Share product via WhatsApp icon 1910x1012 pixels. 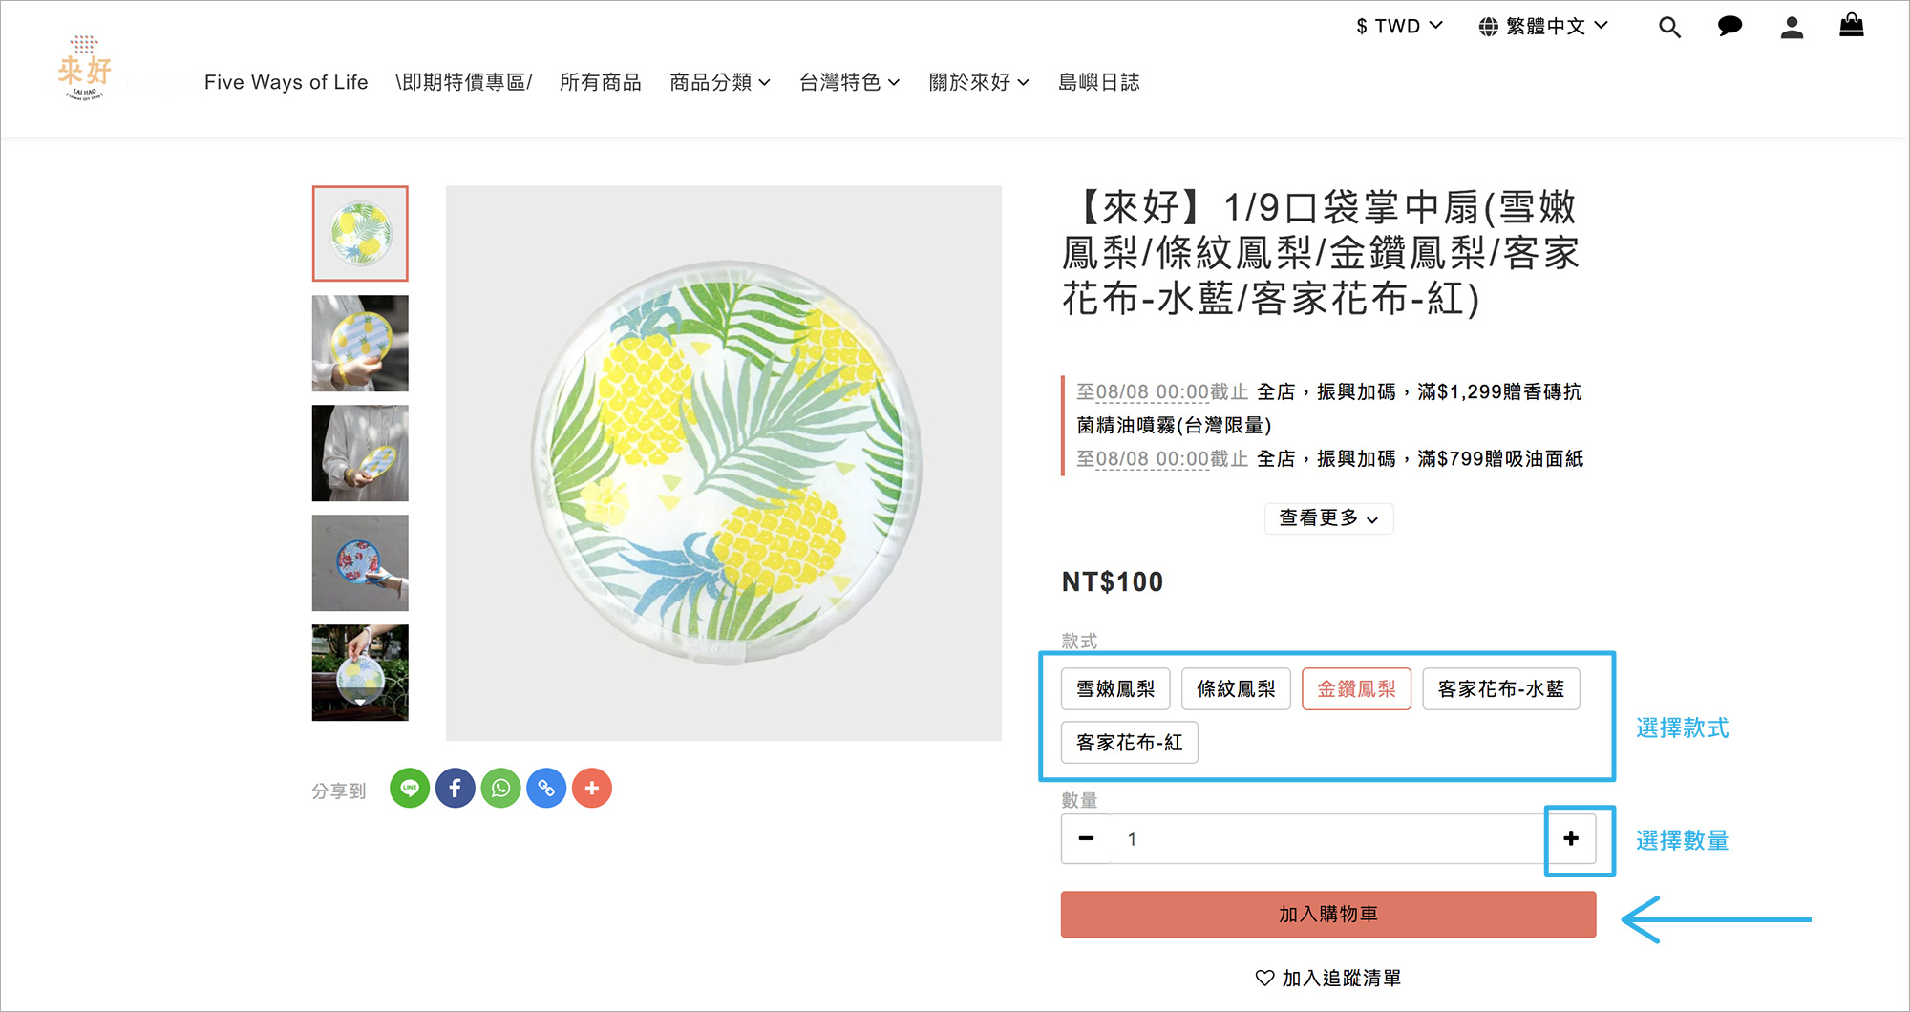500,789
